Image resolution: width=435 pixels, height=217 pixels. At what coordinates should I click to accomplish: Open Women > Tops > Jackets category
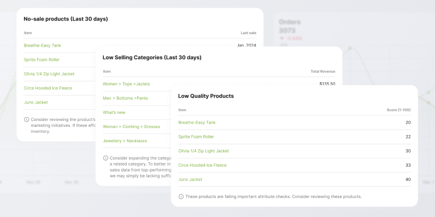(126, 84)
